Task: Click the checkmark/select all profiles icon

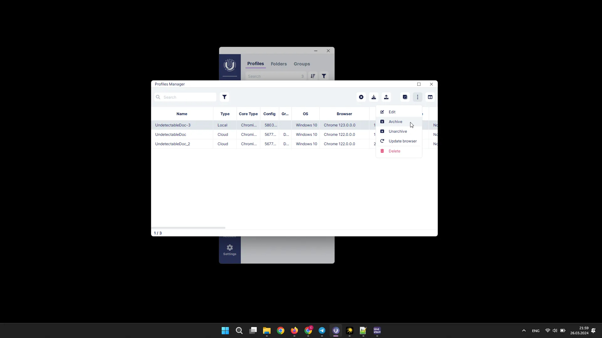Action: tap(405, 97)
